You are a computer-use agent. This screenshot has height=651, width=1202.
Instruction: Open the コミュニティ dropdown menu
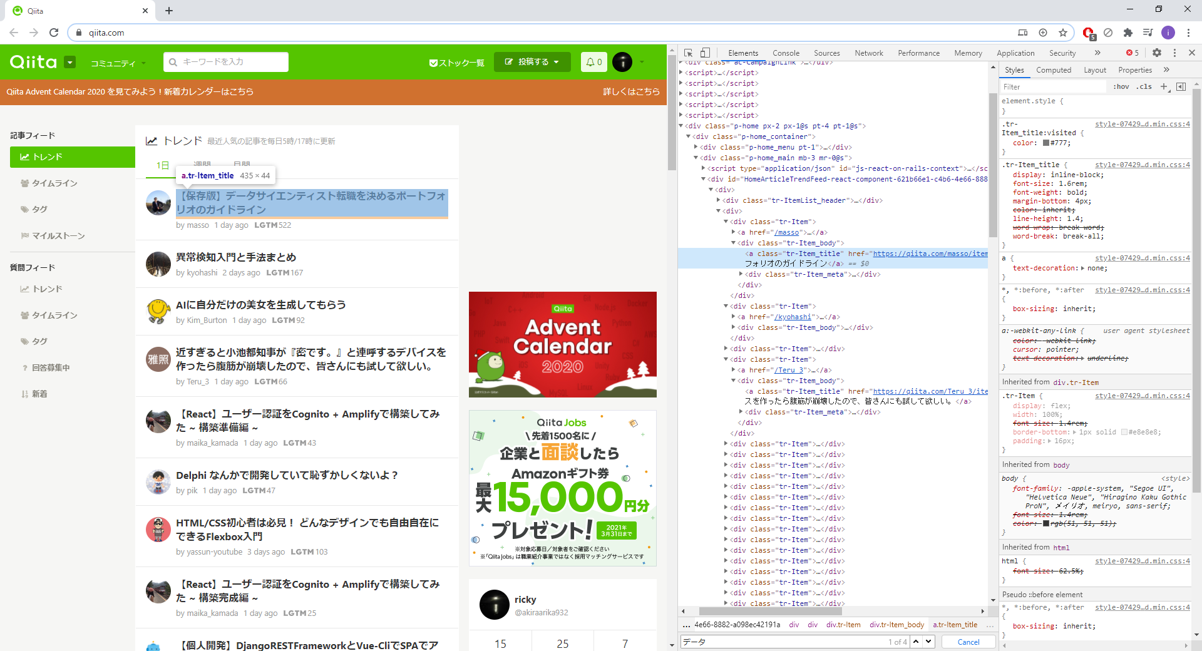pyautogui.click(x=117, y=62)
